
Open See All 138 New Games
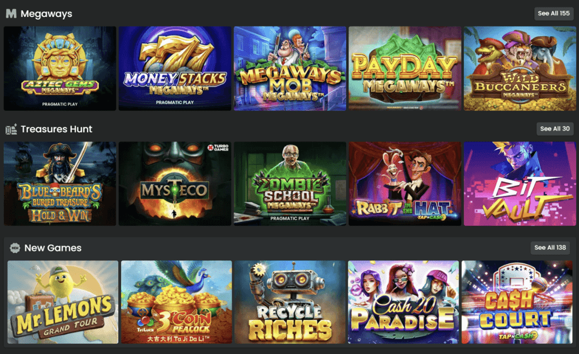coord(550,248)
